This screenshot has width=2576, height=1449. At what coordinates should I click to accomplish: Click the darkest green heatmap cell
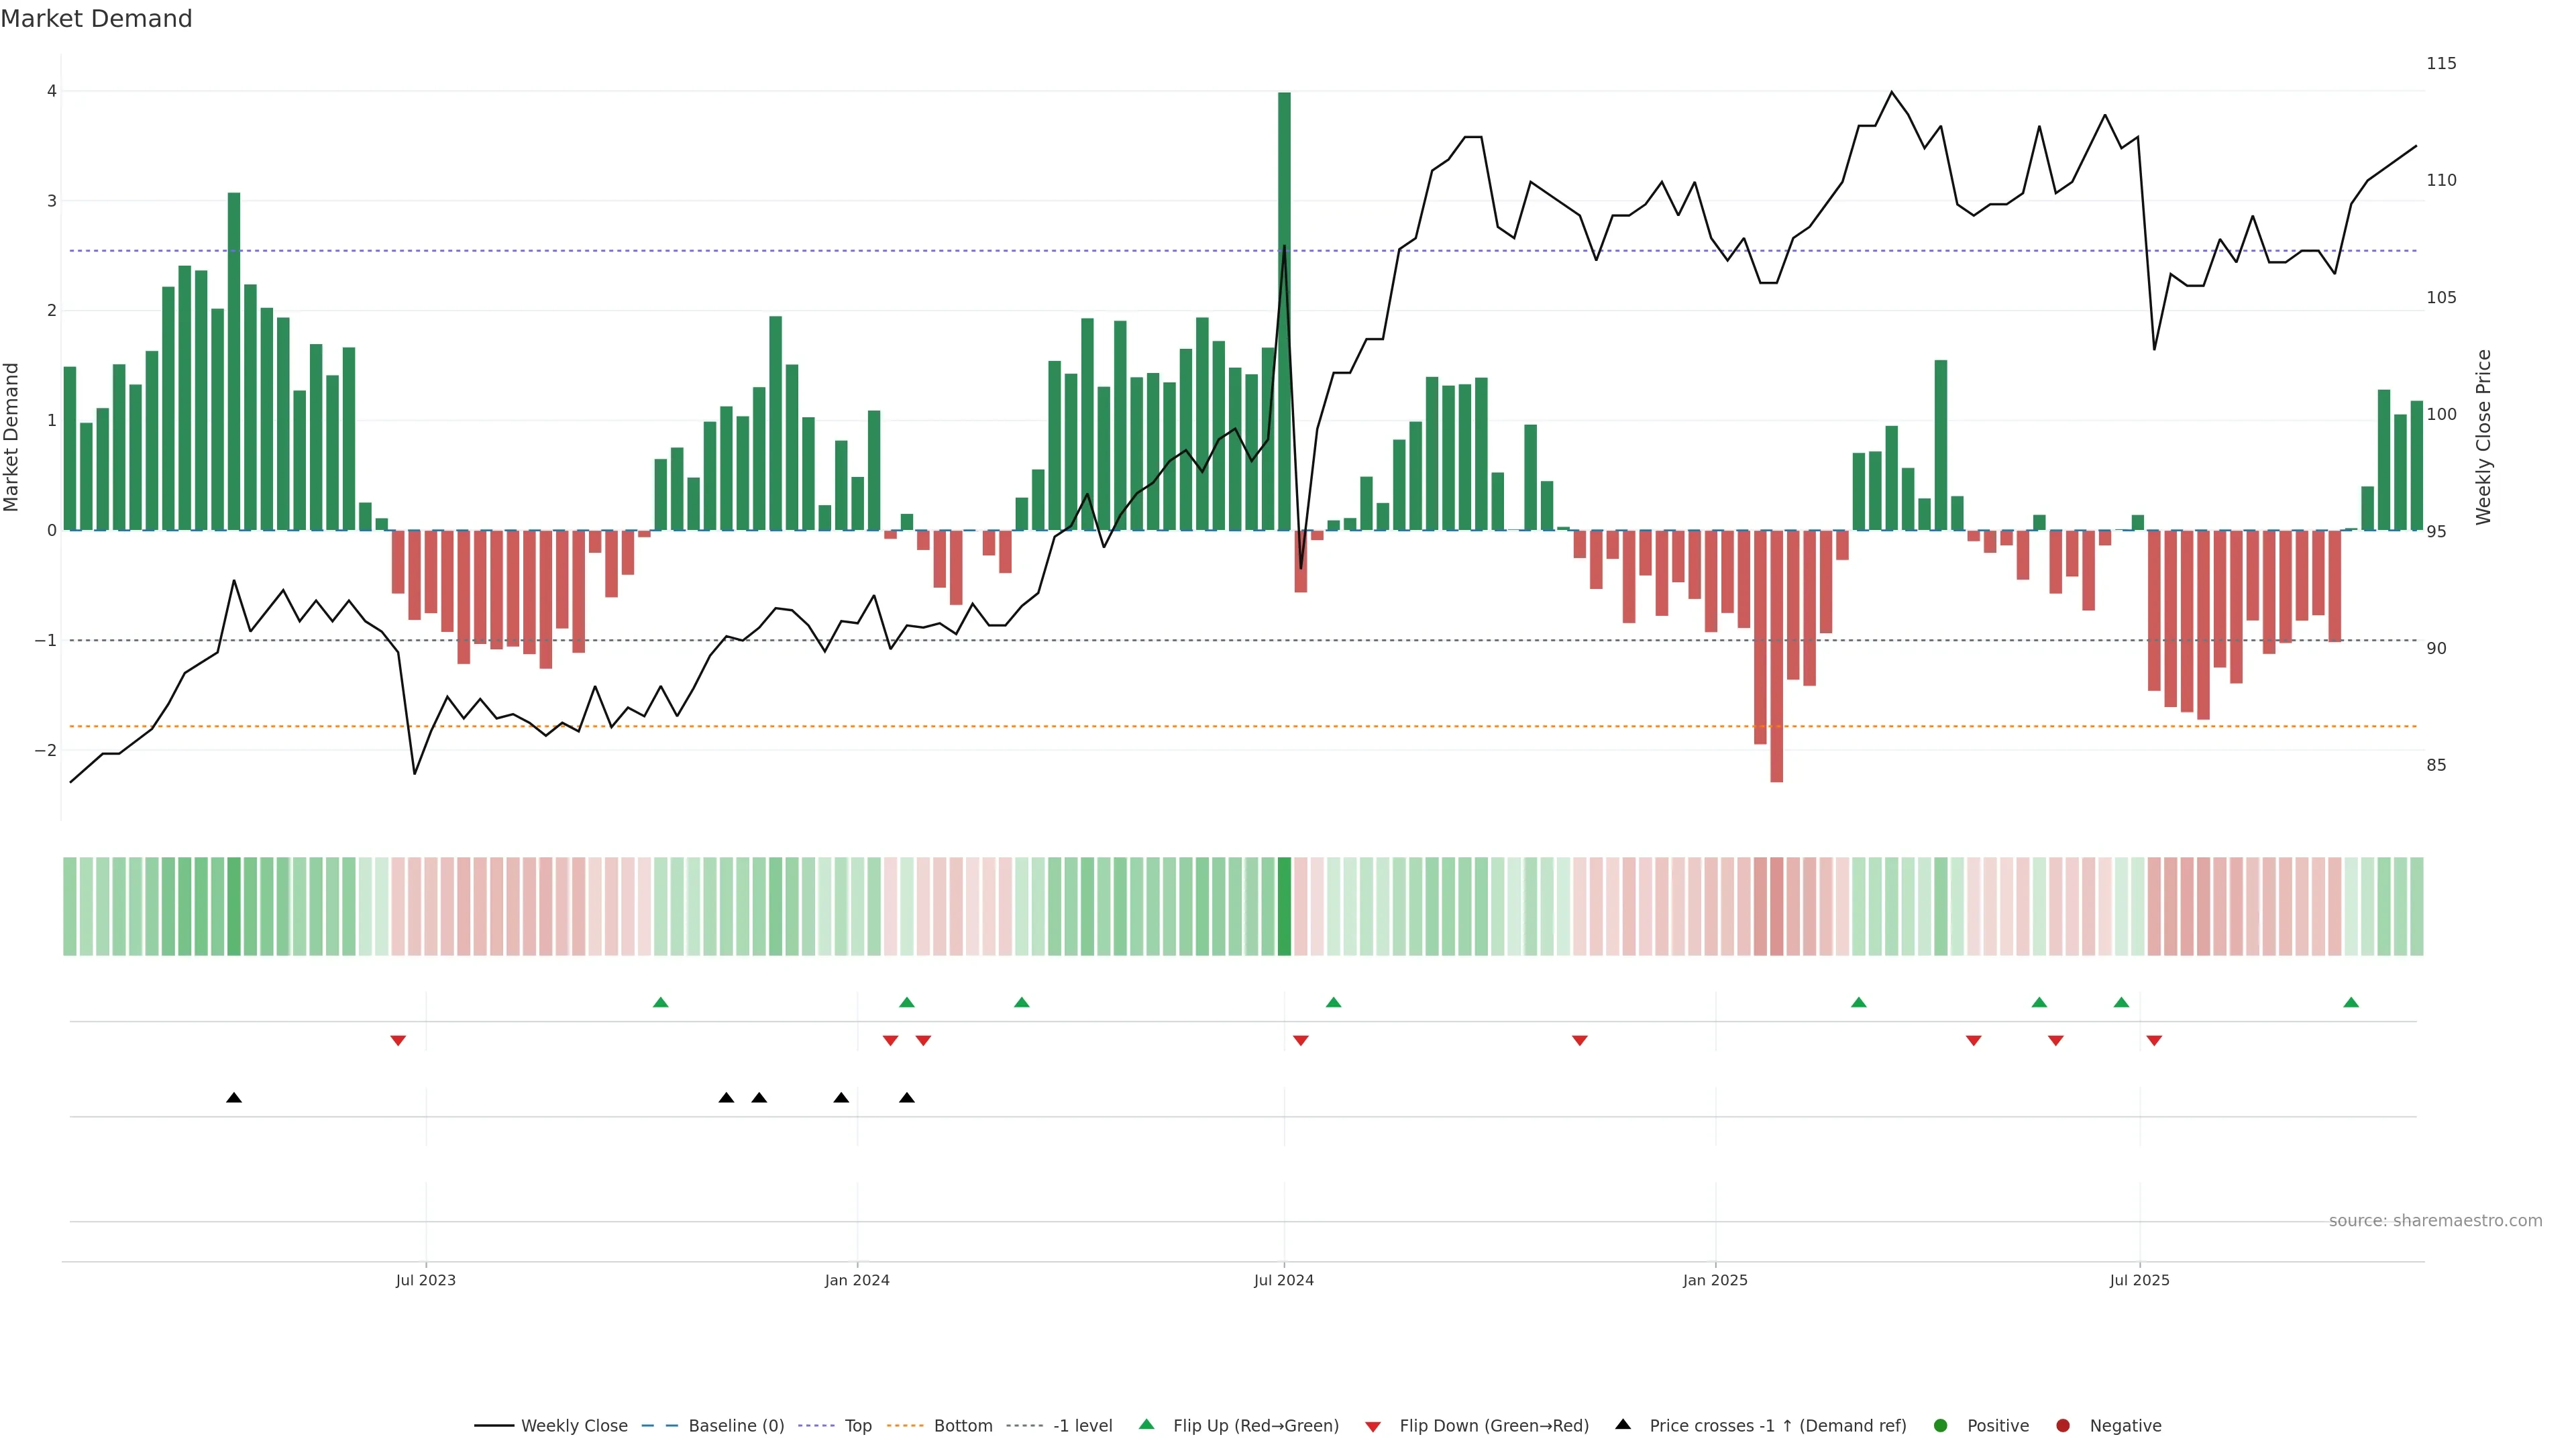click(1285, 906)
